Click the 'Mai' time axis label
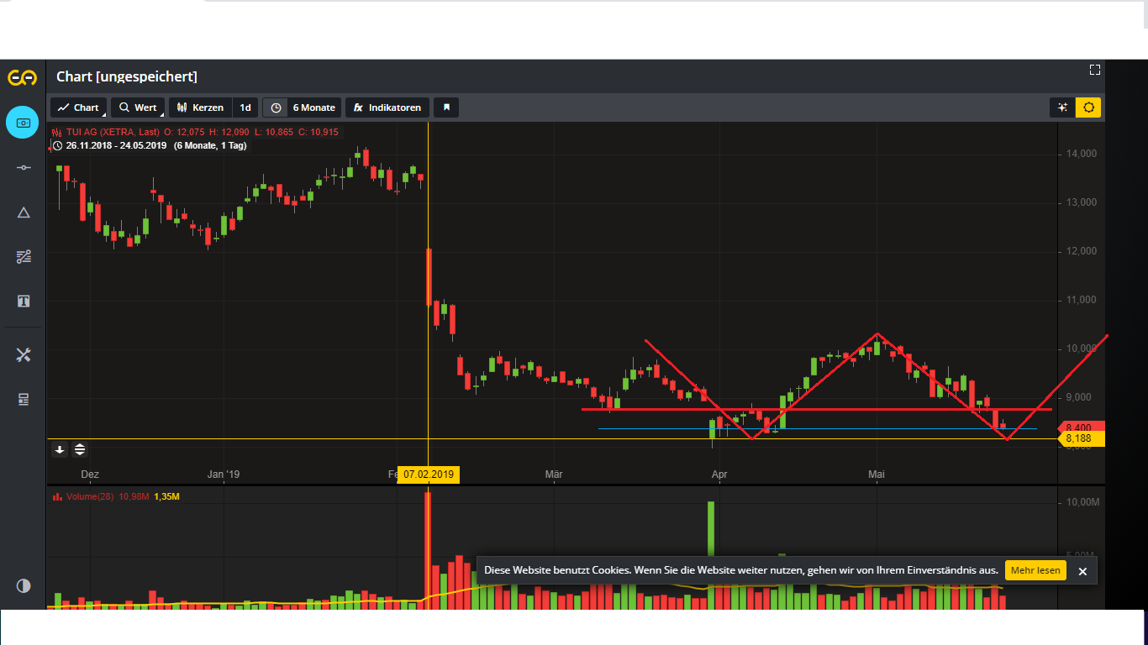Image resolution: width=1148 pixels, height=645 pixels. pos(877,475)
